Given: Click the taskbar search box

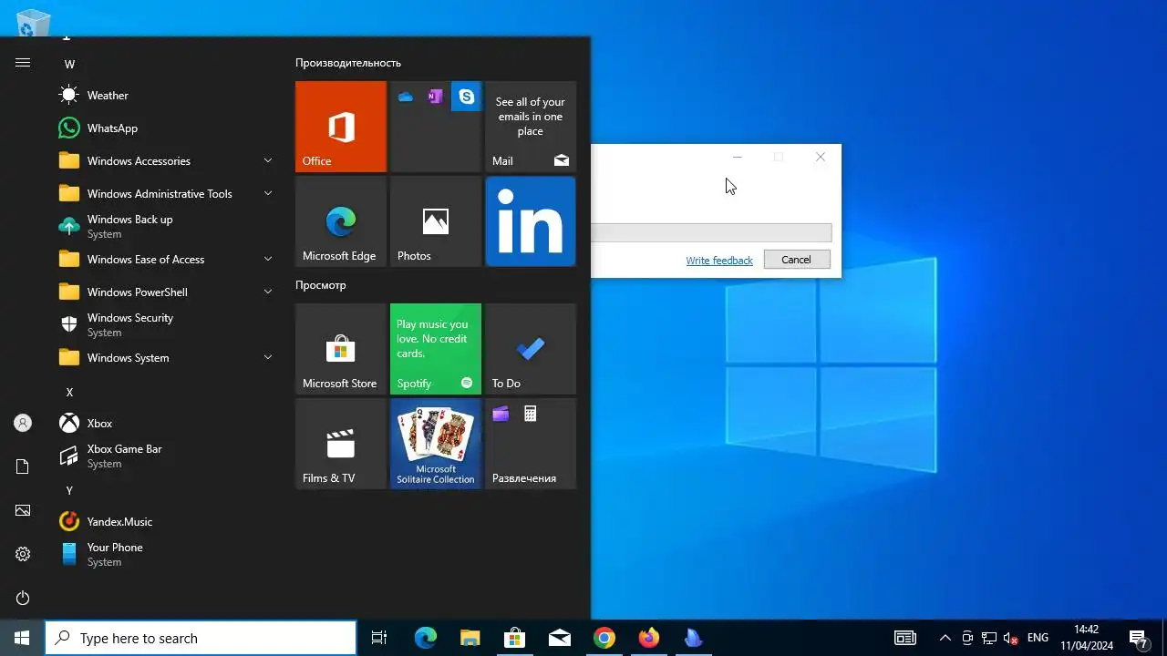Looking at the screenshot, I should [x=201, y=638].
